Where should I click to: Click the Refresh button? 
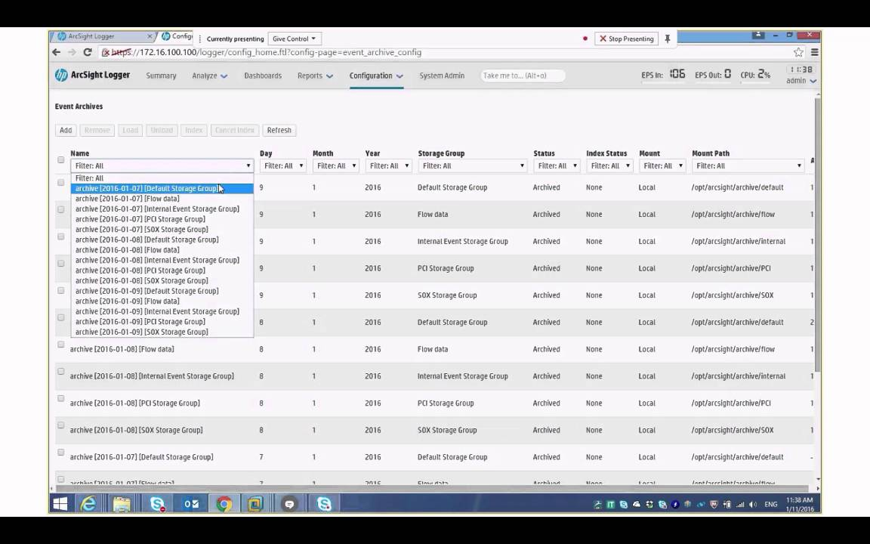pyautogui.click(x=279, y=130)
